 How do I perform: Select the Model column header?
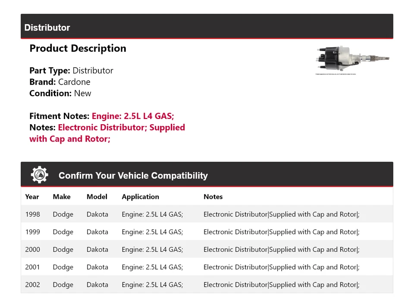[97, 197]
